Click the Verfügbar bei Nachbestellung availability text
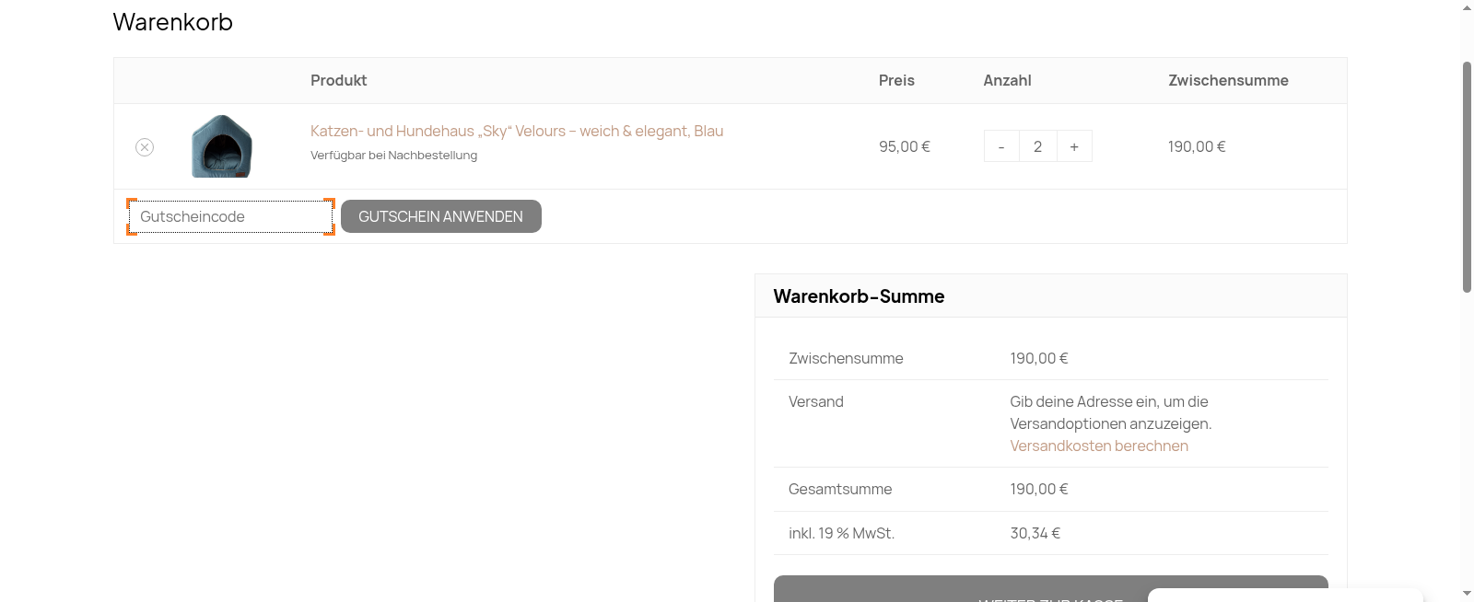 point(393,156)
